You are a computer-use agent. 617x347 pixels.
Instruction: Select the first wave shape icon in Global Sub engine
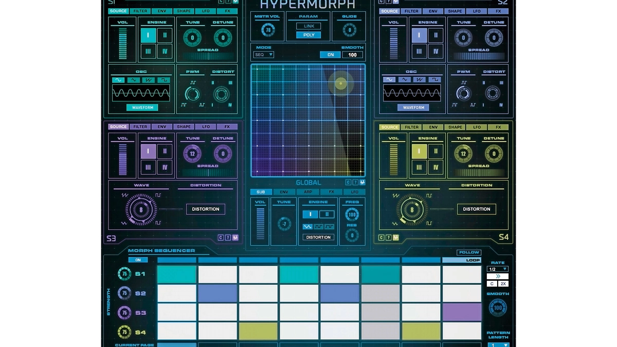tap(307, 227)
